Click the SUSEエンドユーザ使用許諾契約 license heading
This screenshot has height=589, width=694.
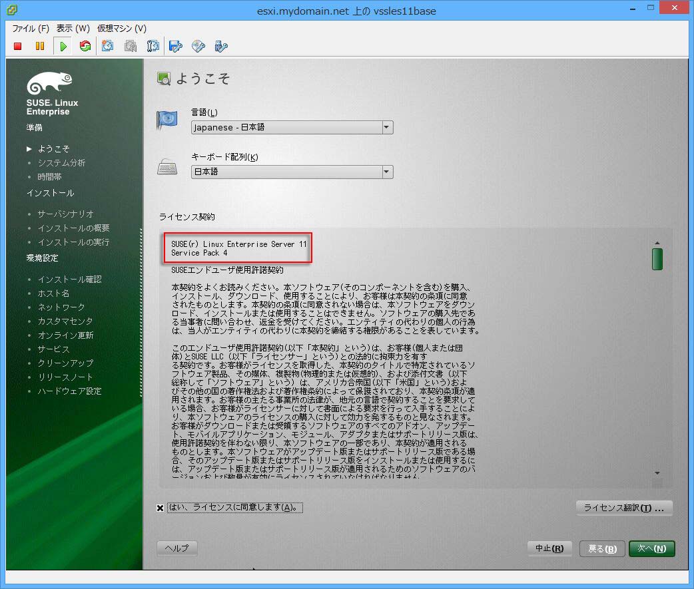tap(228, 270)
